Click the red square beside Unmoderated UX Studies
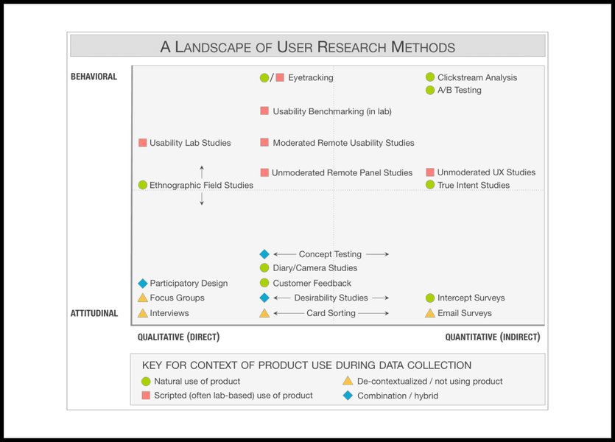Viewport: 615px width, 442px height. [430, 172]
